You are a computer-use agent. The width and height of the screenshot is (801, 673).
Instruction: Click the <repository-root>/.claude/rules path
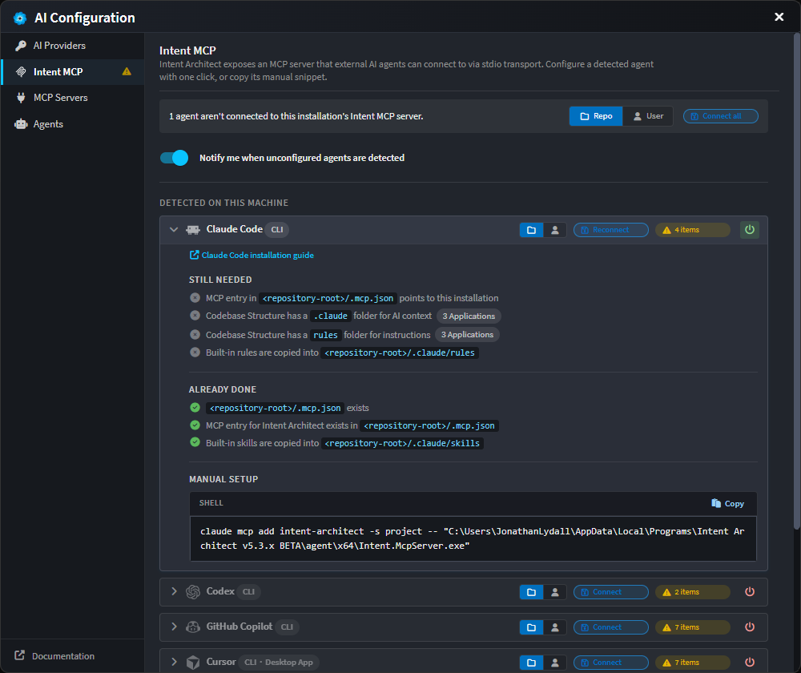point(400,353)
